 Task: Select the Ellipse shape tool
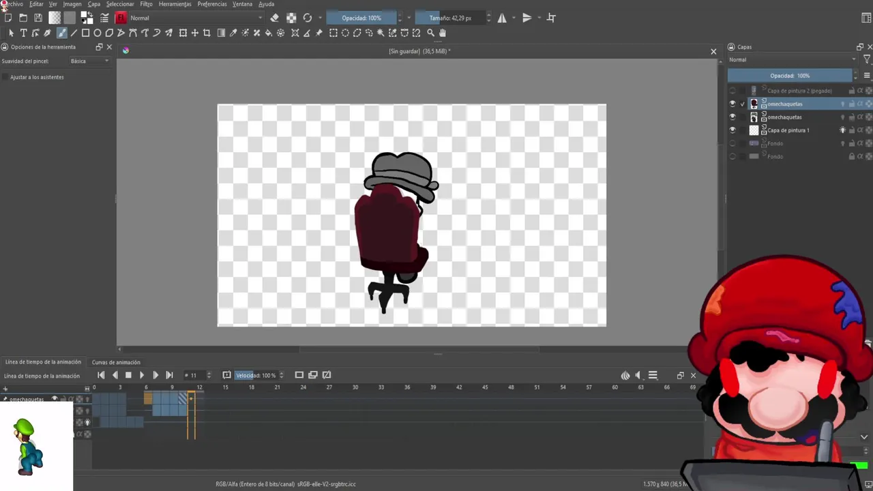pyautogui.click(x=98, y=33)
